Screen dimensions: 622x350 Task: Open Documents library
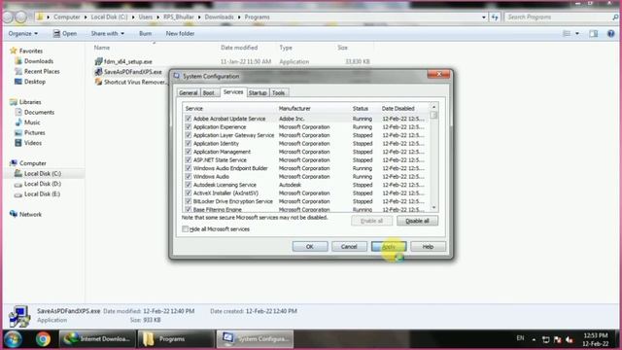(x=39, y=113)
